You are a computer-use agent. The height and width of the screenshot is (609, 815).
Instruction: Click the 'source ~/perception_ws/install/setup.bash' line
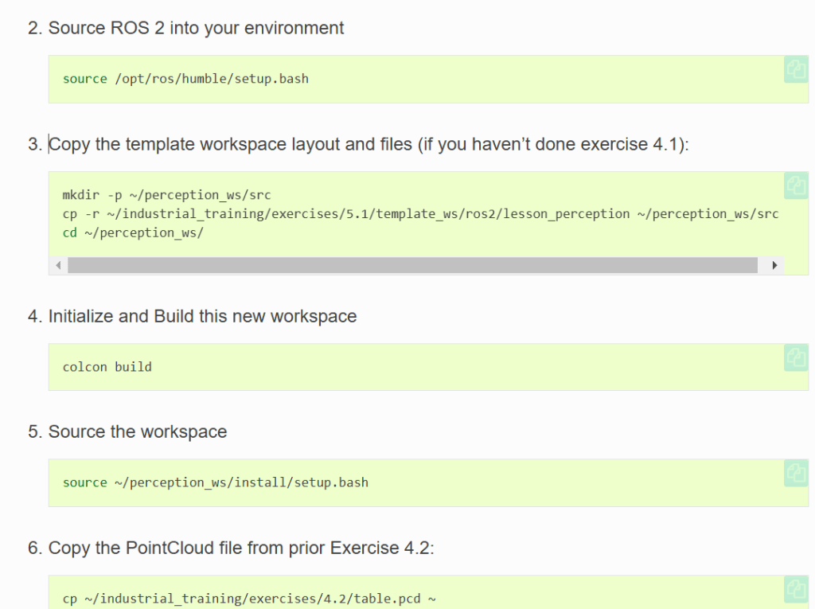click(215, 482)
